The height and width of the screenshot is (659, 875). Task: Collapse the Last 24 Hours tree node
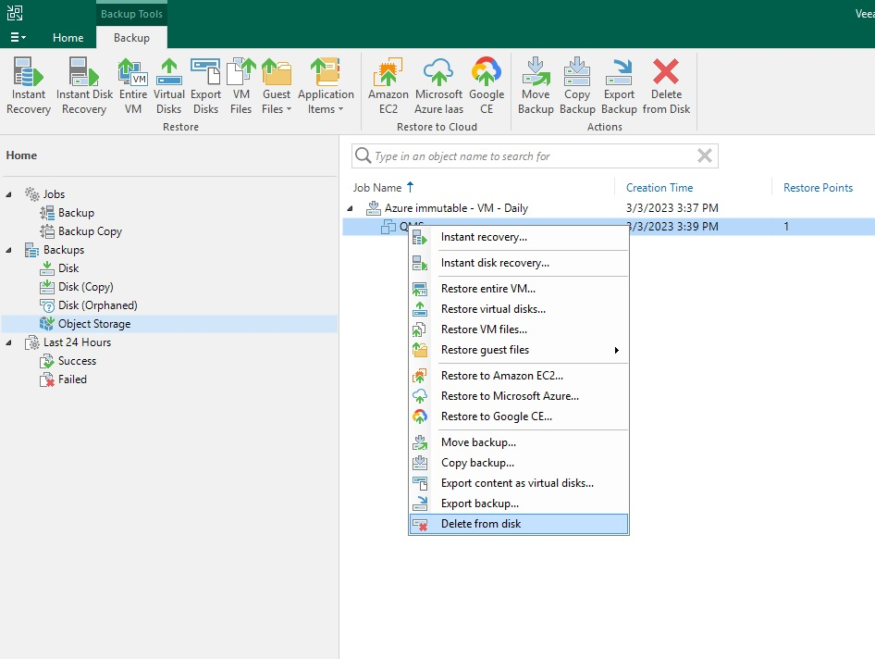coord(8,342)
